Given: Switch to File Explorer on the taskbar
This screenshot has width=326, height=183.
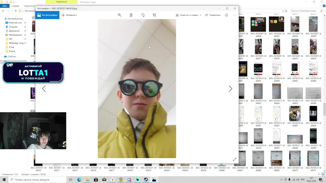Looking at the screenshot, I should (x=87, y=180).
